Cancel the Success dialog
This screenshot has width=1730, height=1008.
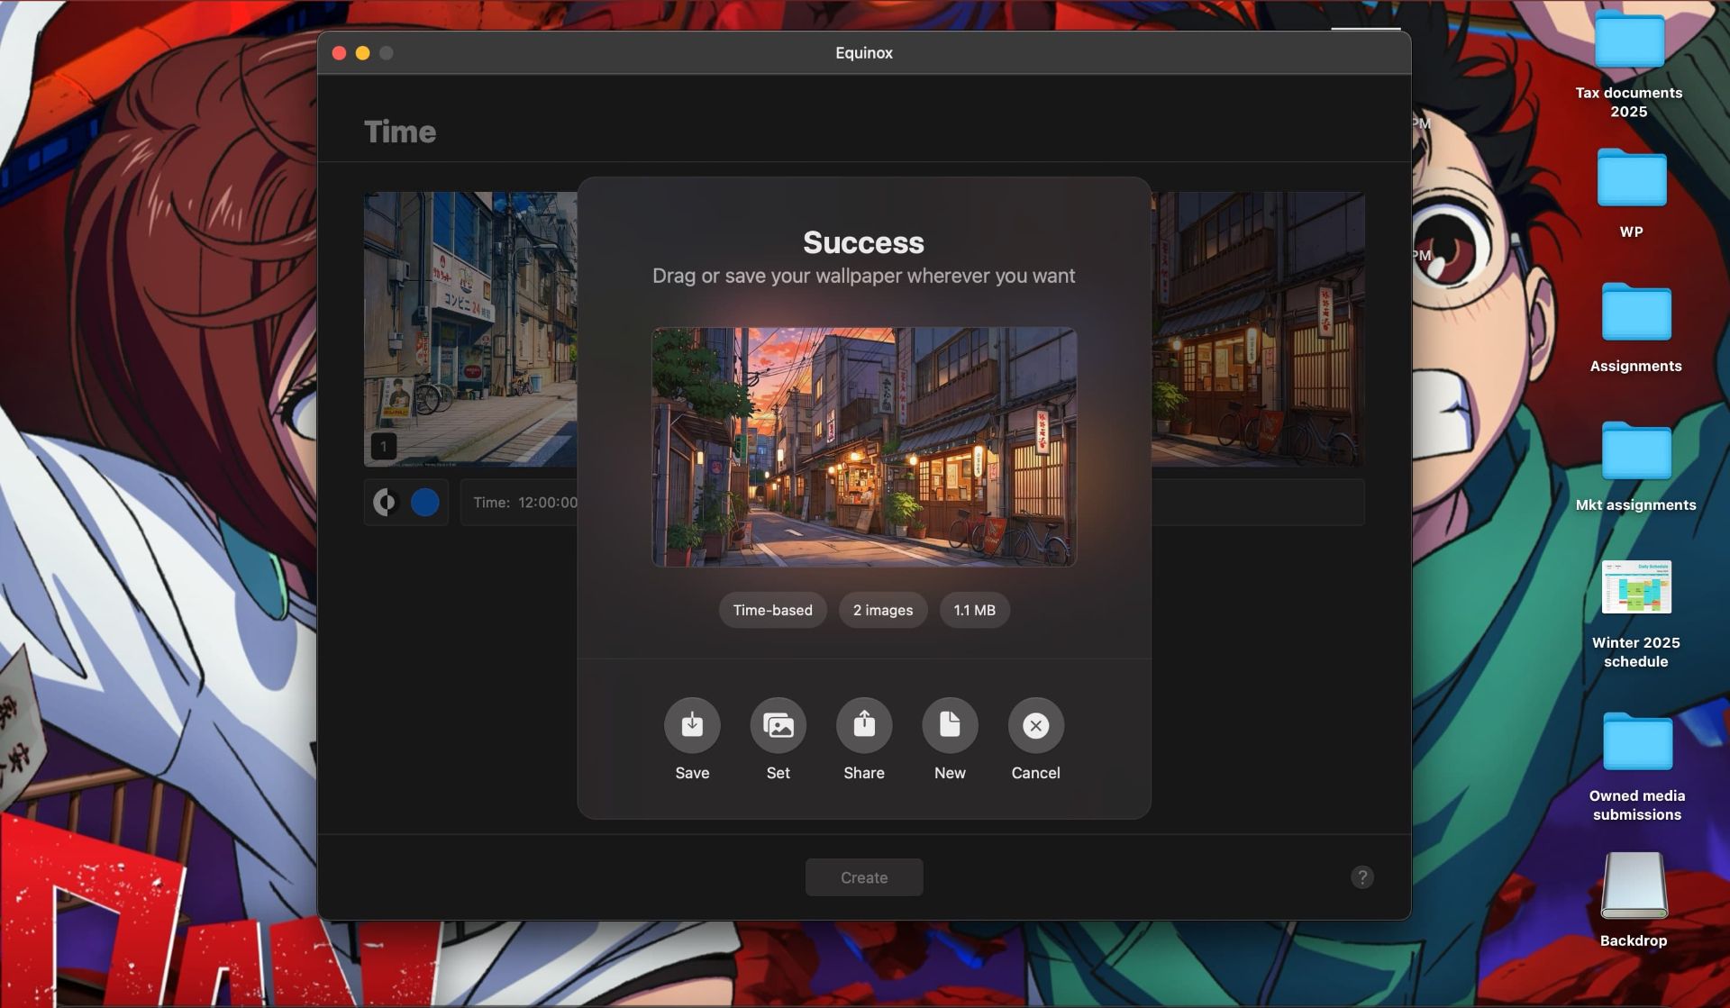pyautogui.click(x=1035, y=725)
